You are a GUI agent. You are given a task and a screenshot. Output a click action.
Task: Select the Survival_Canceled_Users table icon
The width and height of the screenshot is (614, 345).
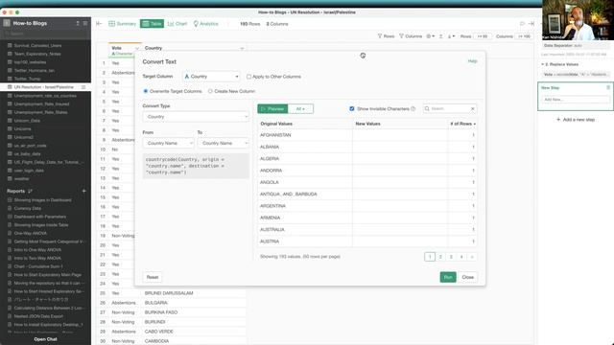[x=10, y=45]
